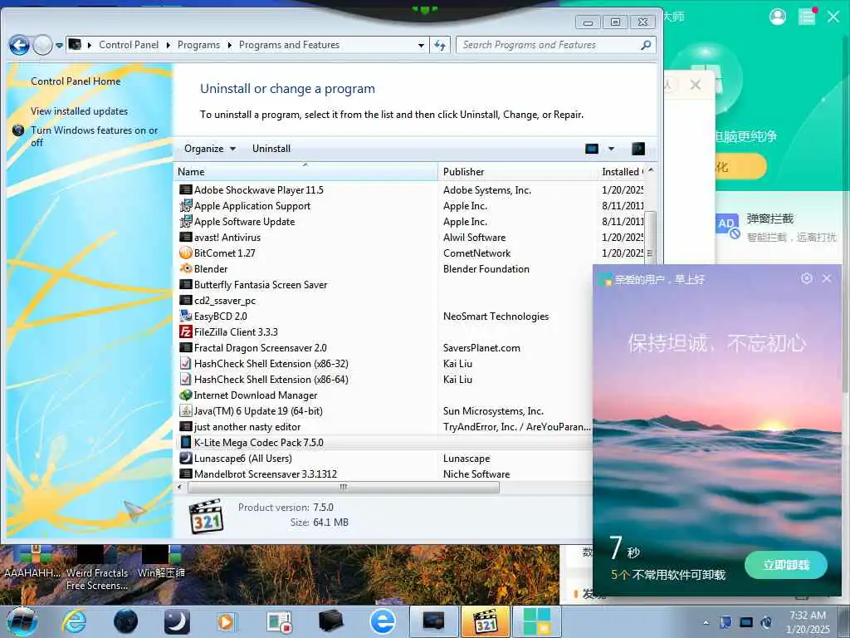
Task: Select cd2_ssaver_pc entry
Action: coord(224,301)
